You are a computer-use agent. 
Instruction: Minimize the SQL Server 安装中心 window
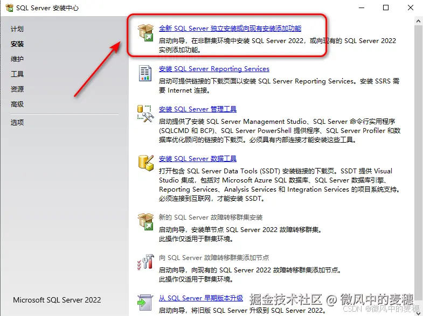click(x=362, y=8)
